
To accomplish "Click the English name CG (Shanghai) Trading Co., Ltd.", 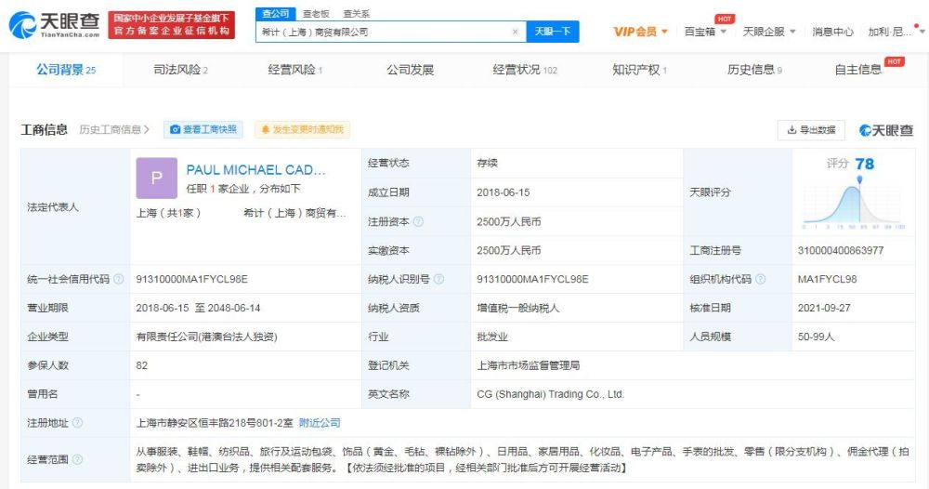I will [x=550, y=394].
